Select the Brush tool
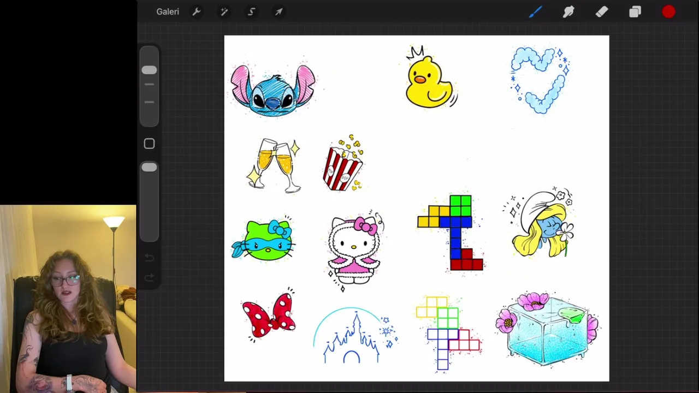699x393 pixels. tap(535, 11)
